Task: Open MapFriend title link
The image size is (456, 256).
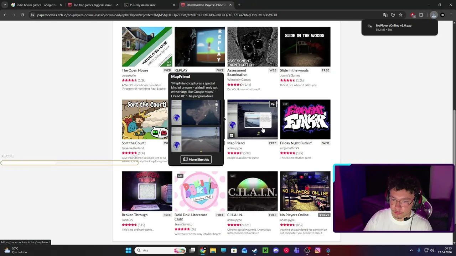Action: point(236,143)
